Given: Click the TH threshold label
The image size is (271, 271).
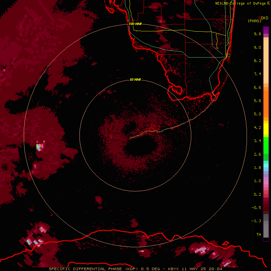Looking at the screenshot, I should (259, 235).
